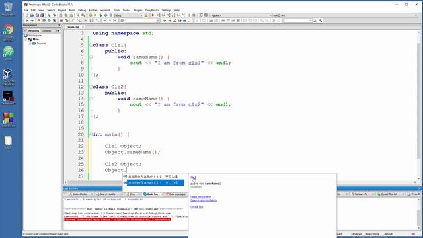Image resolution: width=423 pixels, height=238 pixels.
Task: Open the Build menu
Action: tap(72, 10)
